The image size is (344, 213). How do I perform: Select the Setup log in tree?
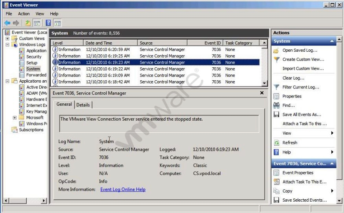(32, 63)
